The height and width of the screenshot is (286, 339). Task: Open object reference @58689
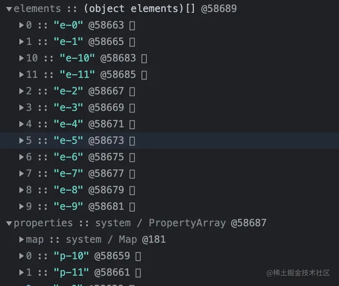[218, 8]
